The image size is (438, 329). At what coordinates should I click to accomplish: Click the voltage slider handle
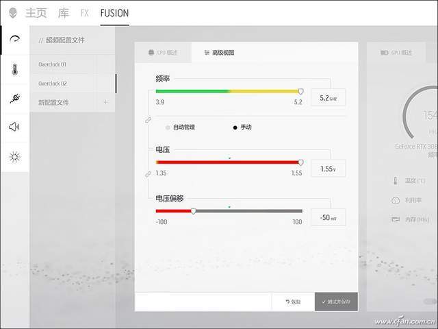click(301, 162)
